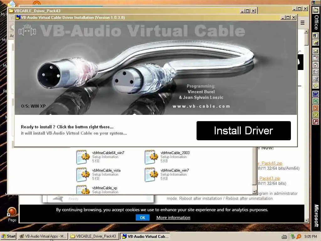Image resolution: width=321 pixels, height=241 pixels.
Task: Click New Contact card icon in Office bar
Action: coord(316,72)
